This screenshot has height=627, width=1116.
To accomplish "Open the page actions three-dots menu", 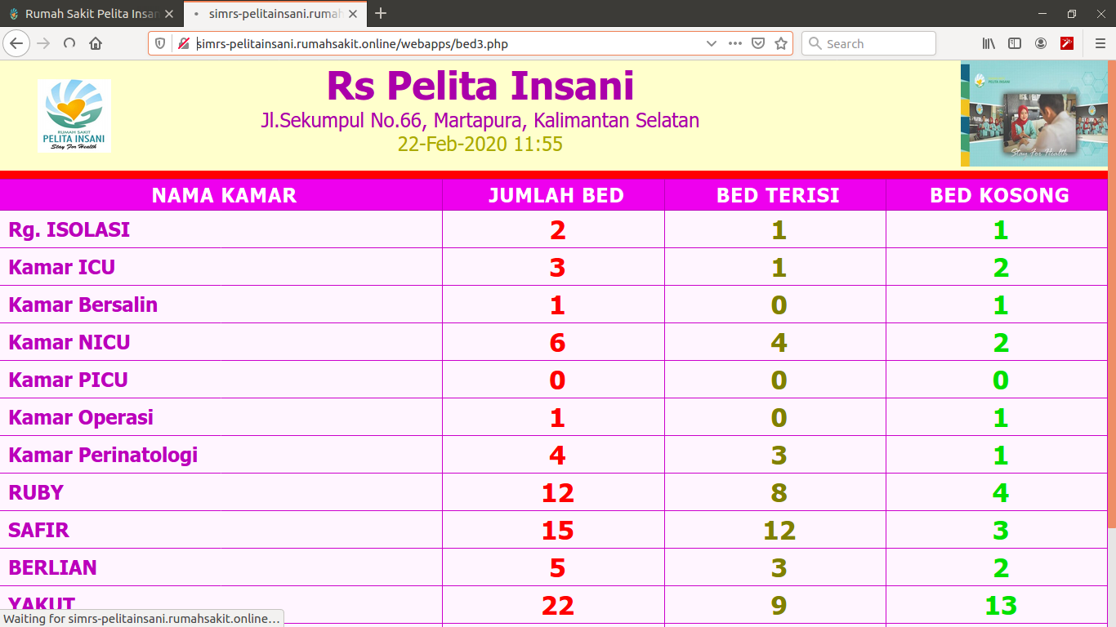I will click(x=735, y=43).
